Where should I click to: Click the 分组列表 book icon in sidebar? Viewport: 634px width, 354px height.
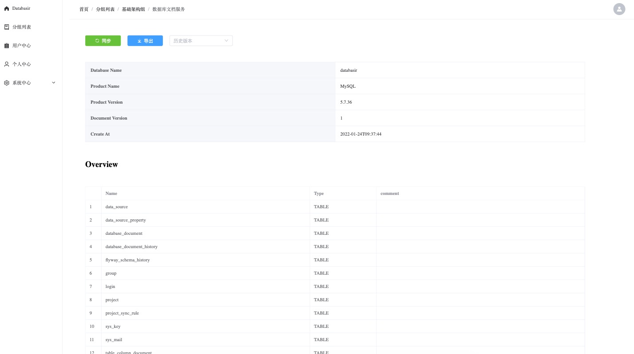click(x=7, y=27)
